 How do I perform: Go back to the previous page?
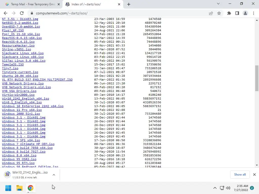6,13
